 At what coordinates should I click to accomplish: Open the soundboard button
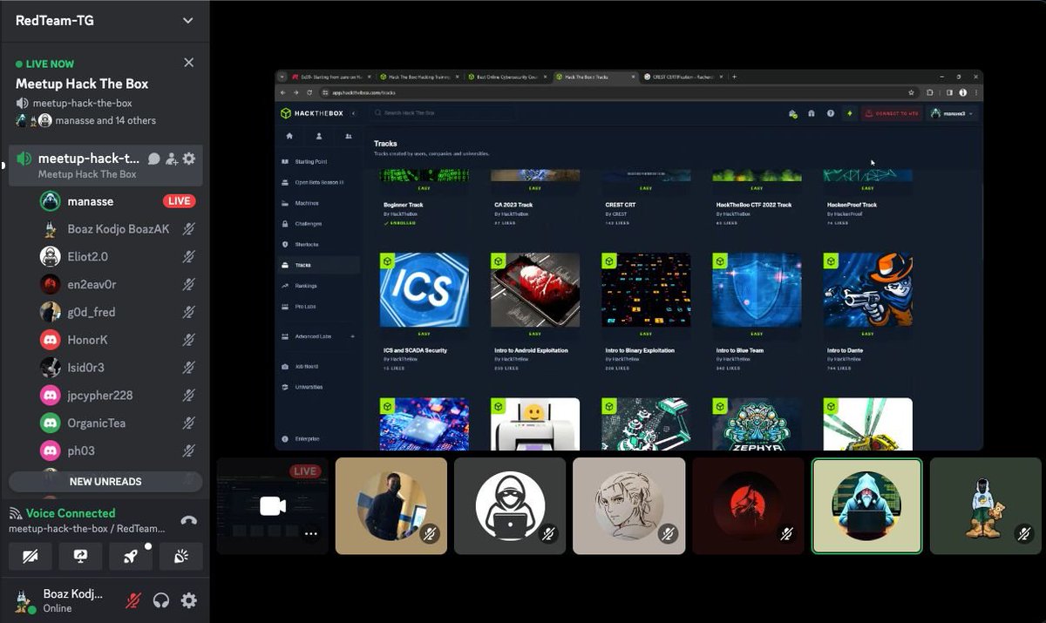tap(181, 556)
